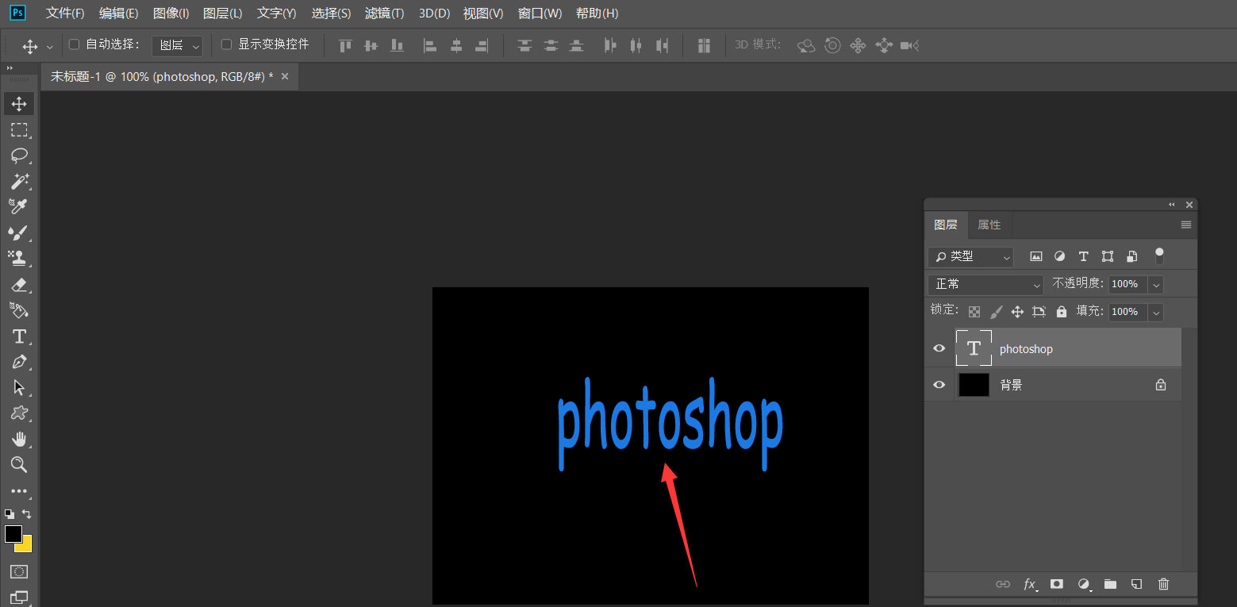Click the photoshop layer thumbnail

pyautogui.click(x=974, y=349)
